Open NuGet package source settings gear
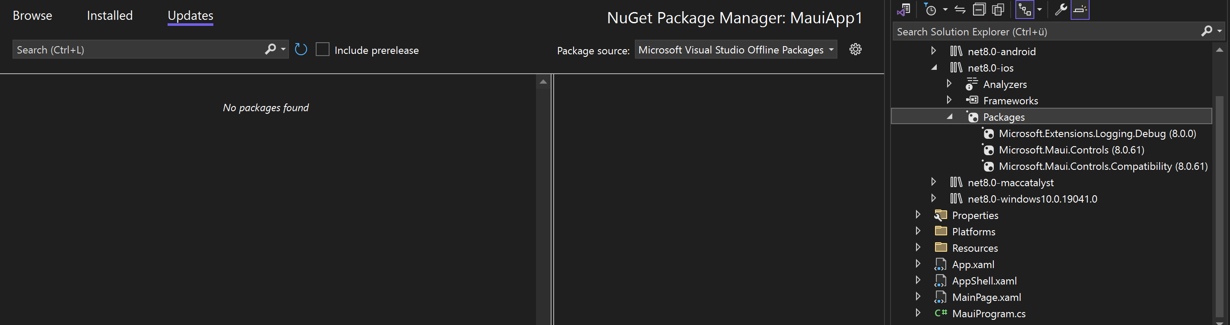 pyautogui.click(x=855, y=49)
